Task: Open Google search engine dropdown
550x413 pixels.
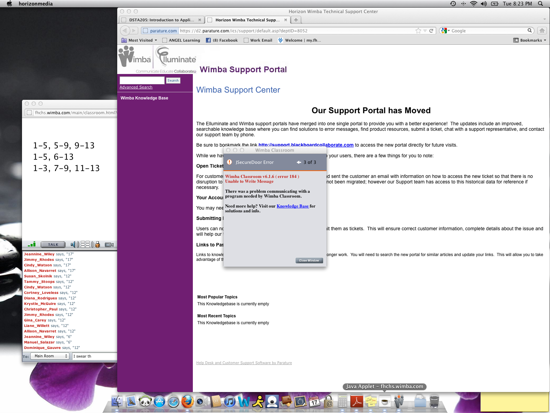Action: 445,31
